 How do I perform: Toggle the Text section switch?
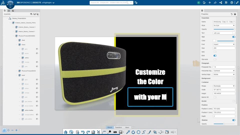tap(234, 37)
